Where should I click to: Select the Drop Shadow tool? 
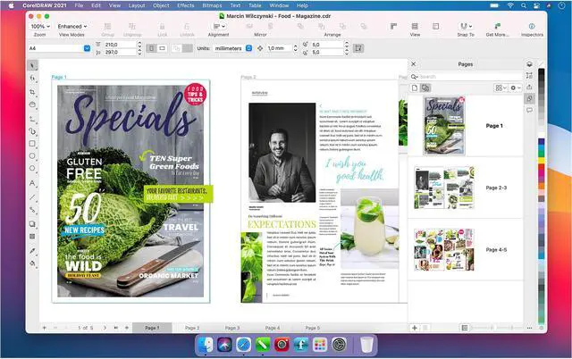pos(32,224)
